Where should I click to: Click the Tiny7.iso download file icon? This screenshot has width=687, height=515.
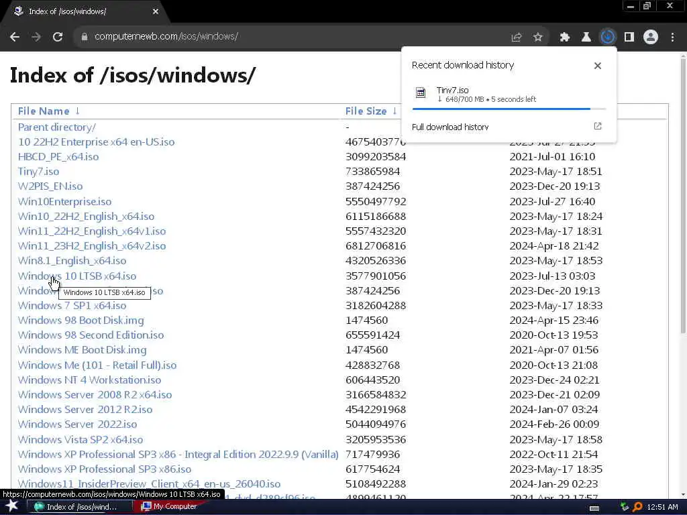coord(421,93)
